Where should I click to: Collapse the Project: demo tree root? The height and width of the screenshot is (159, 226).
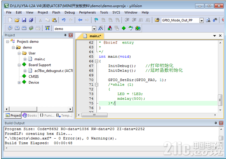pos(7,41)
